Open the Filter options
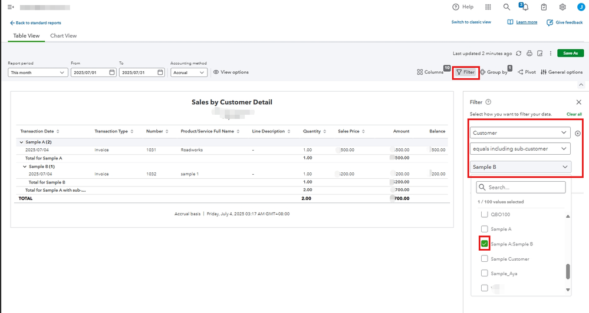This screenshot has width=589, height=313. point(465,72)
